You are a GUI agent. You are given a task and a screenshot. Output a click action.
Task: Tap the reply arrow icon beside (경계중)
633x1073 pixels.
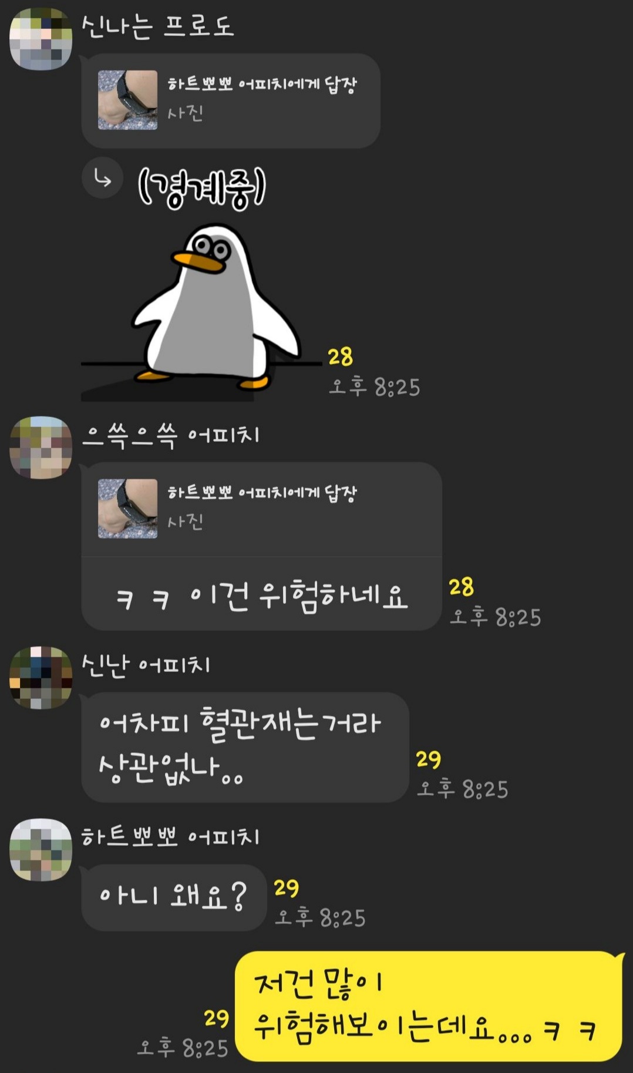pyautogui.click(x=102, y=178)
